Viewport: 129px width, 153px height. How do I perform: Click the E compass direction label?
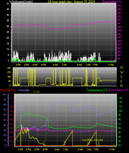tap(121, 81)
